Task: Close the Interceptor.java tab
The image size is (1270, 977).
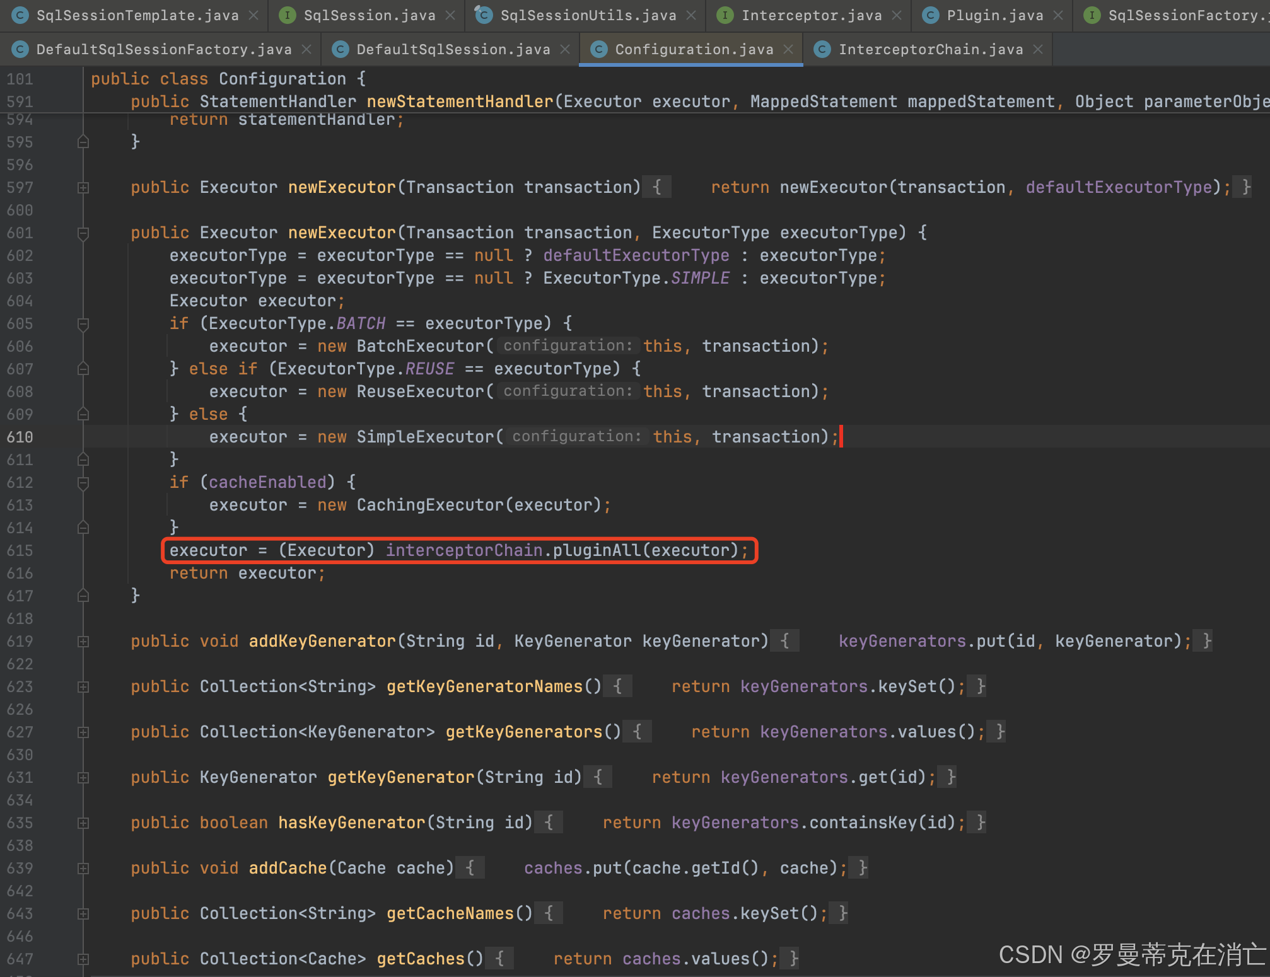Action: pos(897,15)
